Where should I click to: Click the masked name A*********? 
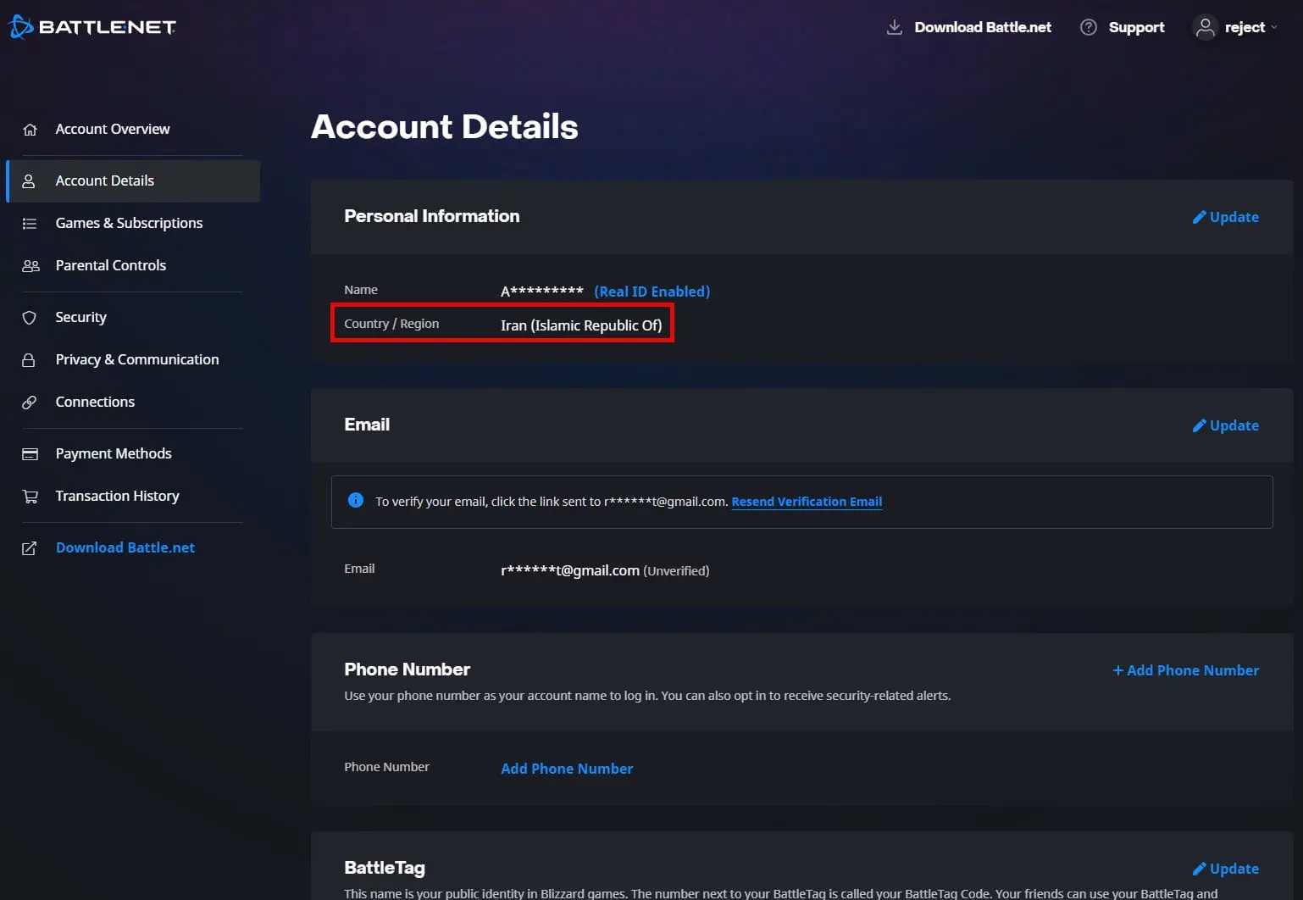[542, 292]
